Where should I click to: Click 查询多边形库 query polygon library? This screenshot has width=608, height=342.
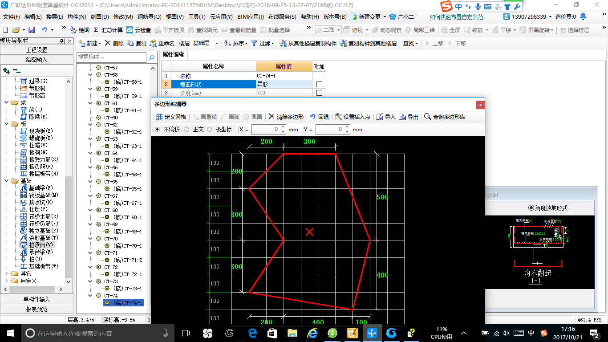(x=445, y=117)
